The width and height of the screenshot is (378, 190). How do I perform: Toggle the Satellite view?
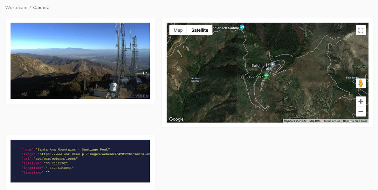tap(200, 30)
